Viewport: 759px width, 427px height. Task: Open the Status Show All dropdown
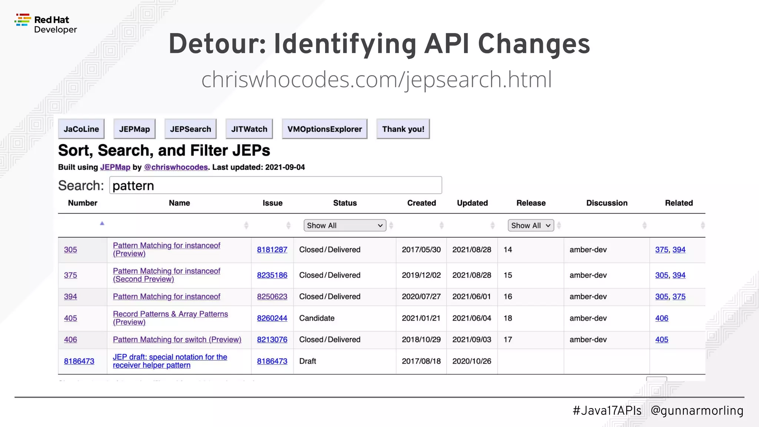click(x=345, y=225)
